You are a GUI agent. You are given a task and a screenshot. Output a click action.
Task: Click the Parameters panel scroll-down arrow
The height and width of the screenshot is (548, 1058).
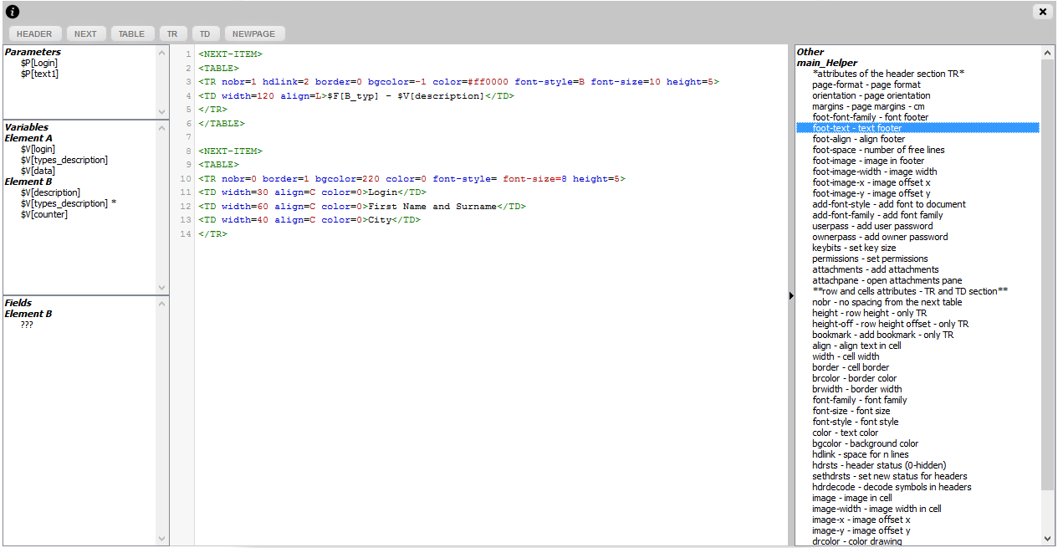click(x=162, y=111)
